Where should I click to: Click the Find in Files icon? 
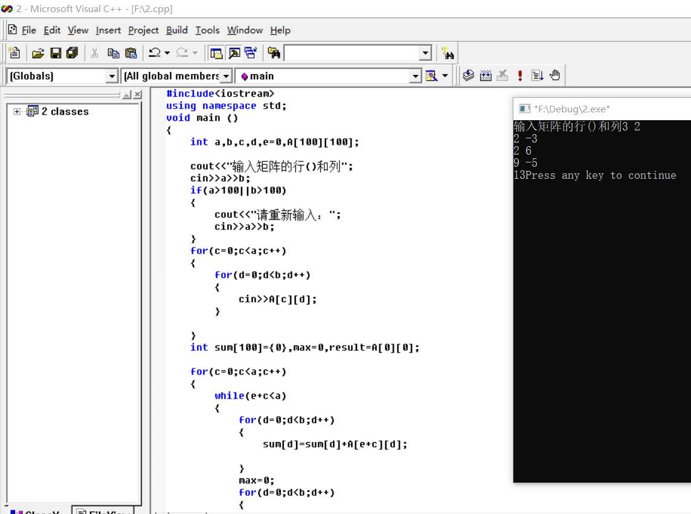click(274, 53)
